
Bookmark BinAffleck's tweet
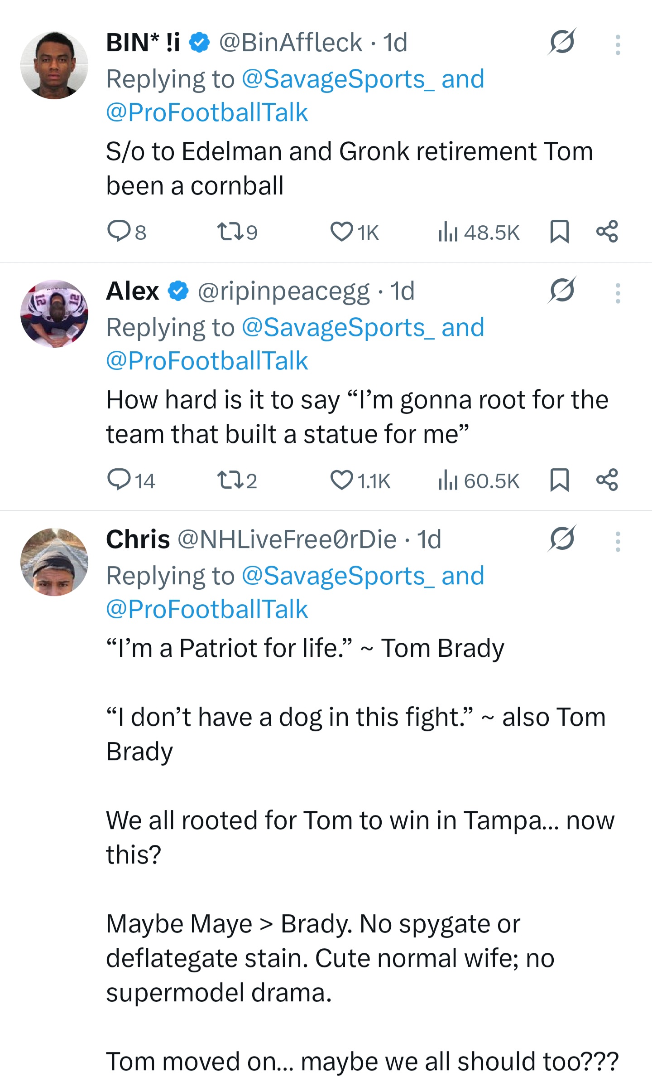pos(559,231)
